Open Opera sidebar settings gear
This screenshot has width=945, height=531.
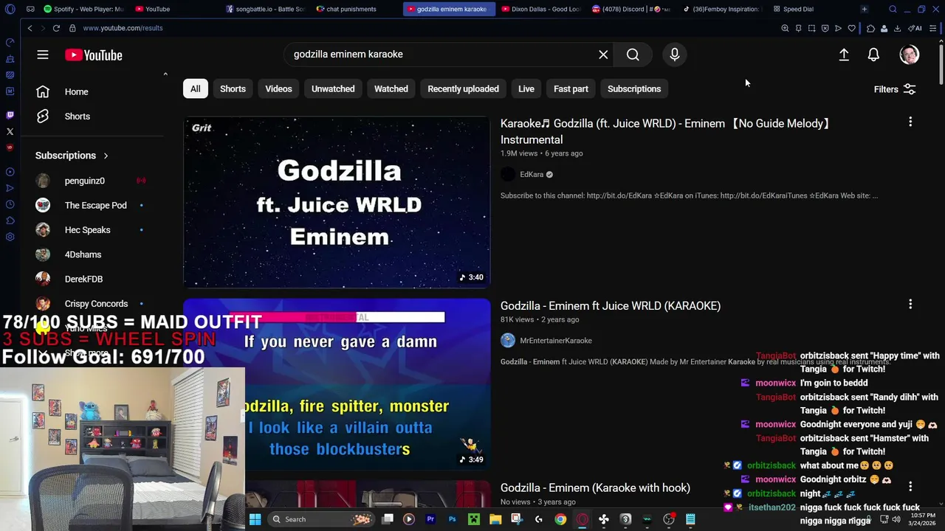tap(10, 237)
